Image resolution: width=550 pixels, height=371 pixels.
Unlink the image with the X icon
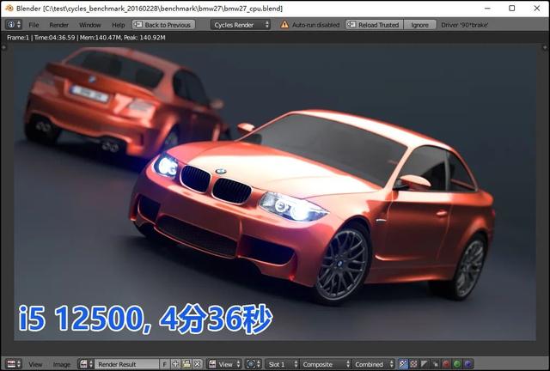pyautogui.click(x=198, y=364)
